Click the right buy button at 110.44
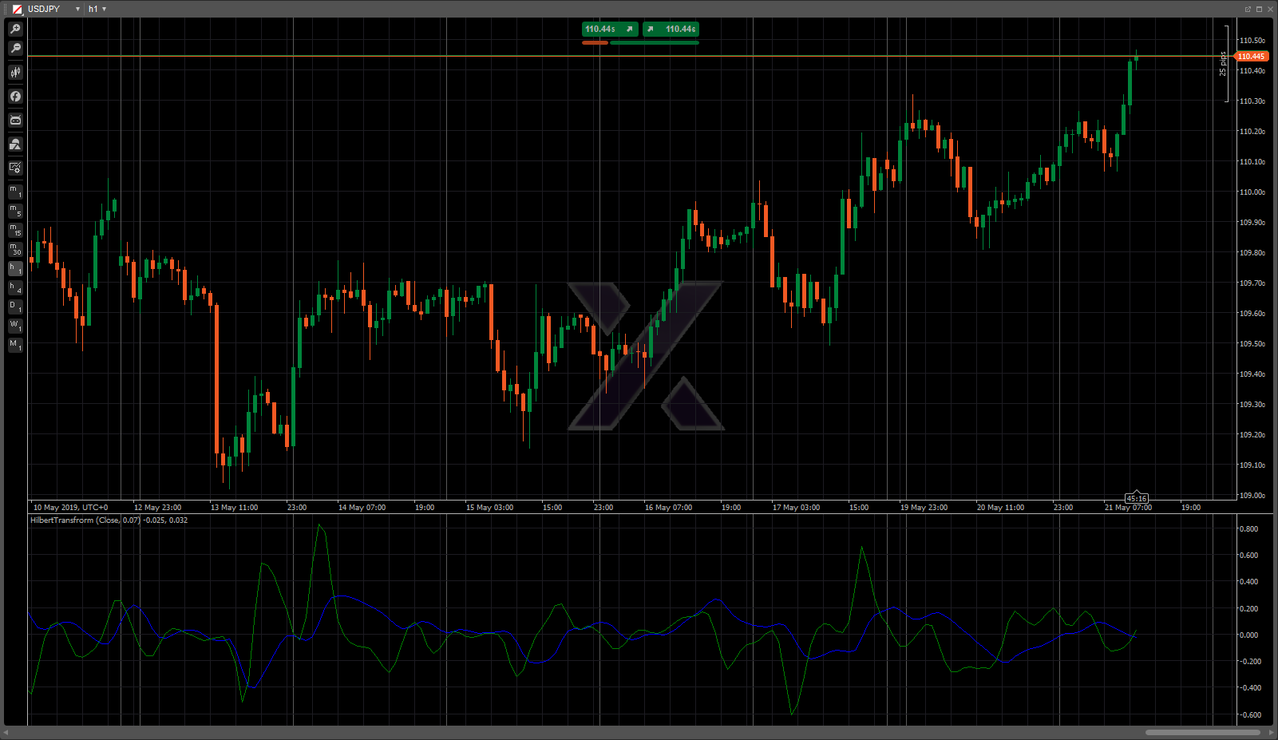Image resolution: width=1278 pixels, height=740 pixels. 671,30
